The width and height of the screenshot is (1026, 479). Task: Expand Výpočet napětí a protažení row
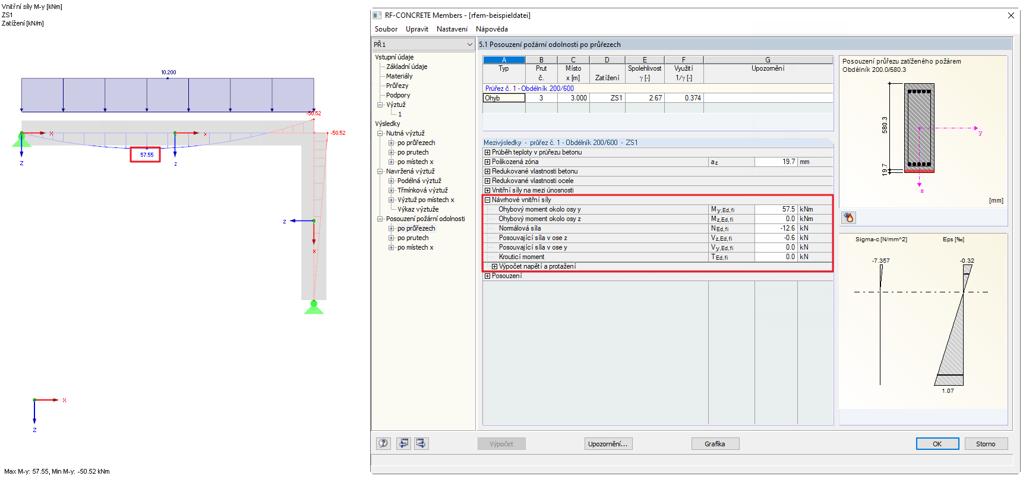494,266
